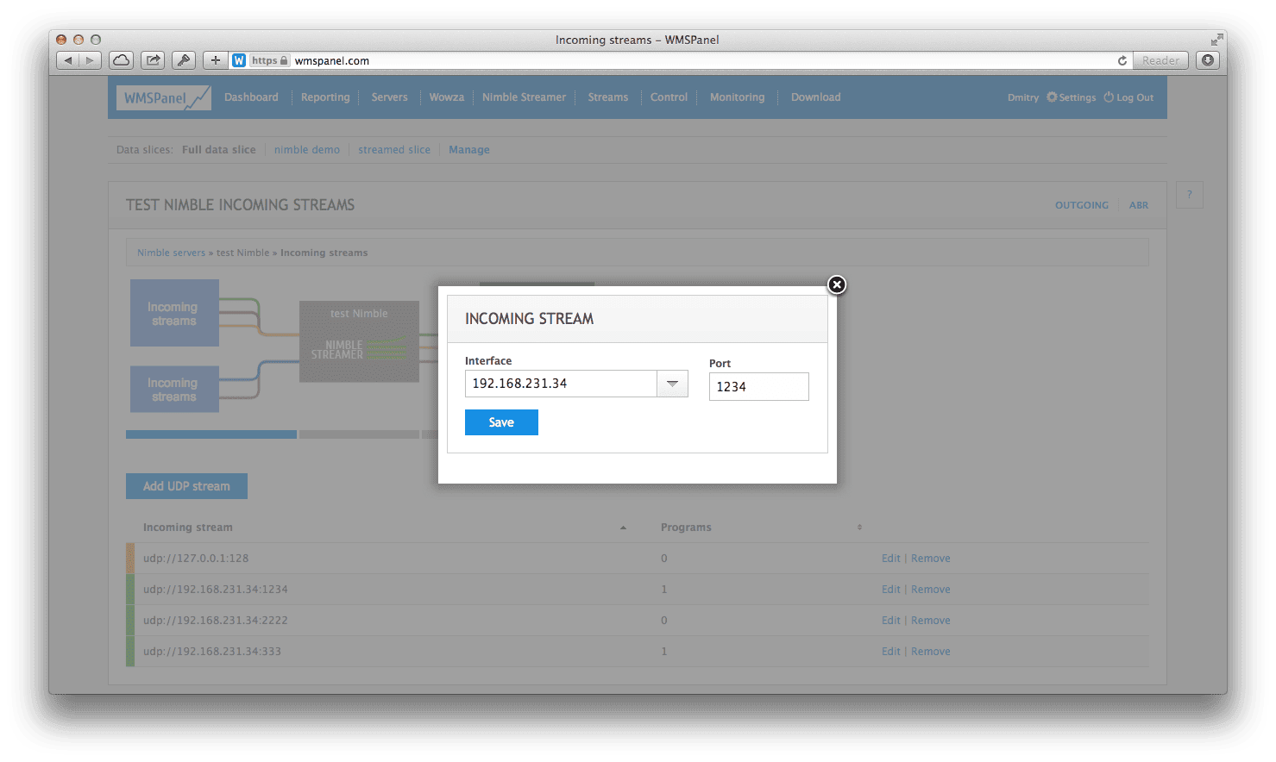Manage data slices

[x=469, y=150]
